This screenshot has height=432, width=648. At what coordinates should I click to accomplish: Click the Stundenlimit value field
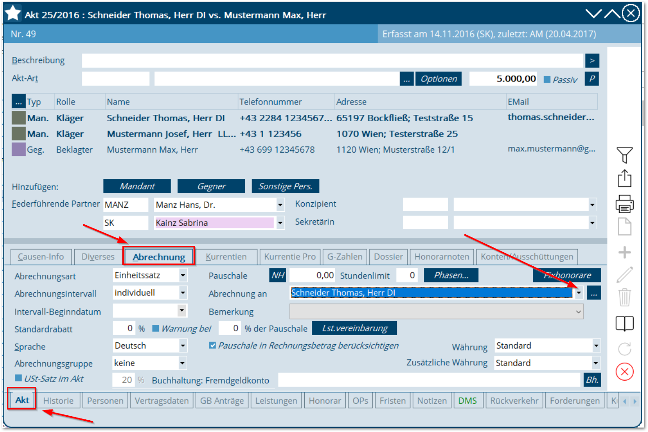point(408,275)
